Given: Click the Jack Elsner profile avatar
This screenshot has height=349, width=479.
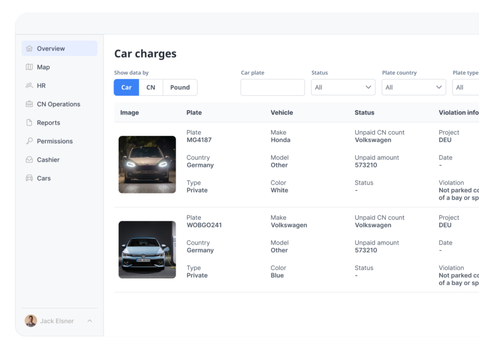Looking at the screenshot, I should (31, 321).
